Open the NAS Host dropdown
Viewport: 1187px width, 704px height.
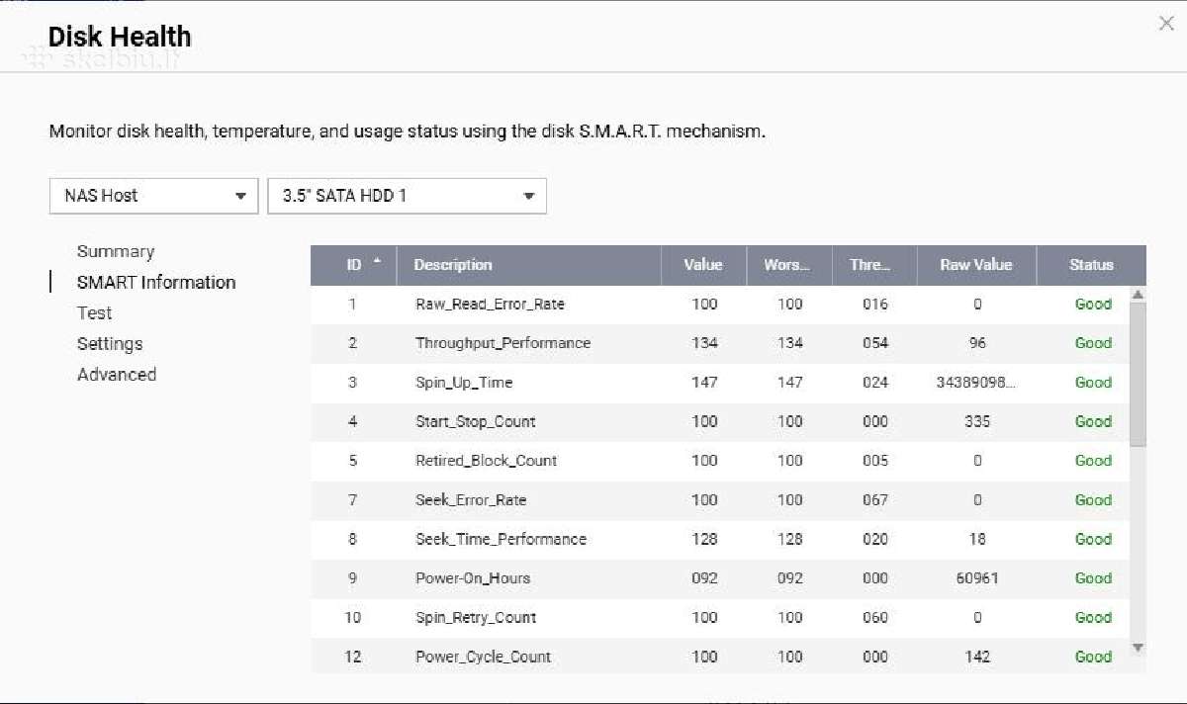point(153,196)
